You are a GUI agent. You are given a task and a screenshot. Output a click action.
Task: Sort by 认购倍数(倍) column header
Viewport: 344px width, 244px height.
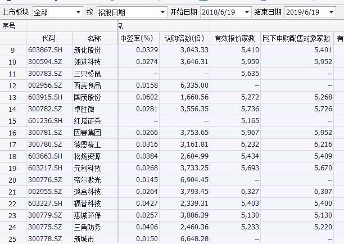pos(184,38)
